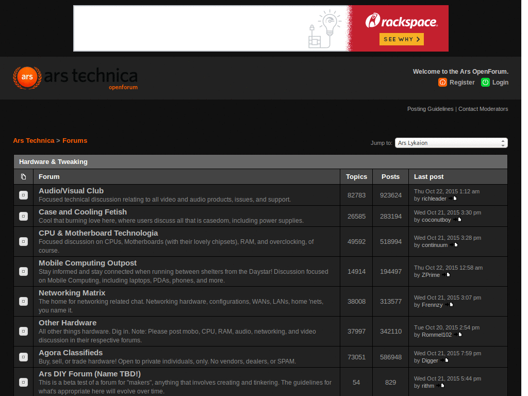528x396 pixels.
Task: Open the CPU & Motherboard Technologia forum
Action: 98,233
